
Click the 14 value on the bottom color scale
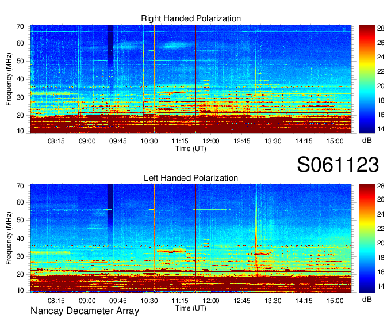pos(381,286)
